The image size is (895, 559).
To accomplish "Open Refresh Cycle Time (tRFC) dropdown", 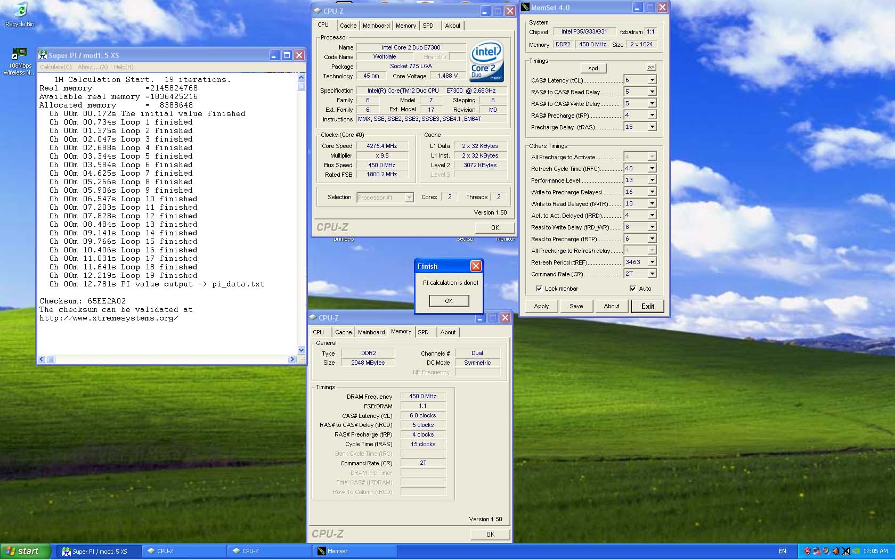I will 652,168.
